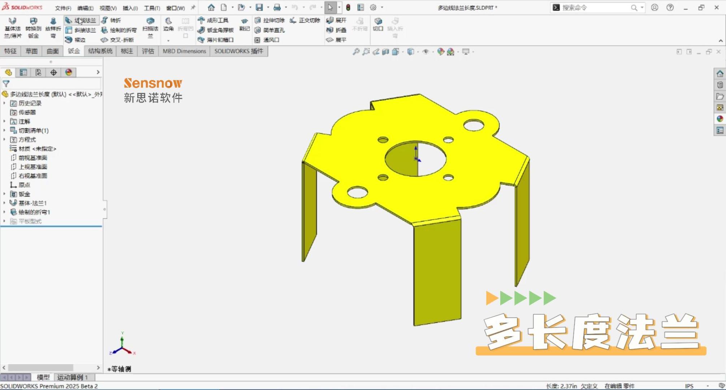This screenshot has height=390, width=726.
Task: Open the 成形工具 forming tool
Action: click(x=213, y=21)
